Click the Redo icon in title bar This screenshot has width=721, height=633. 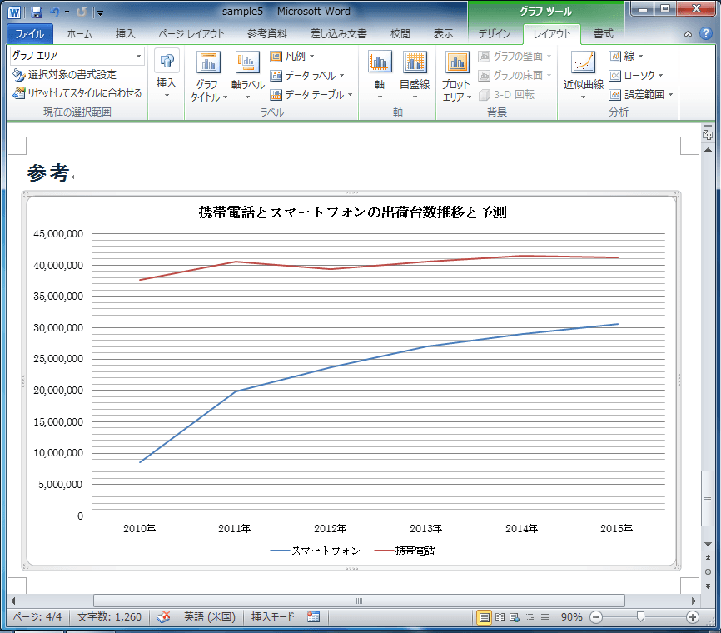[81, 12]
